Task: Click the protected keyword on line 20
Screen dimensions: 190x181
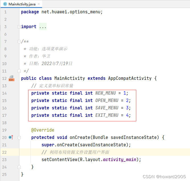Action: [x=43, y=138]
